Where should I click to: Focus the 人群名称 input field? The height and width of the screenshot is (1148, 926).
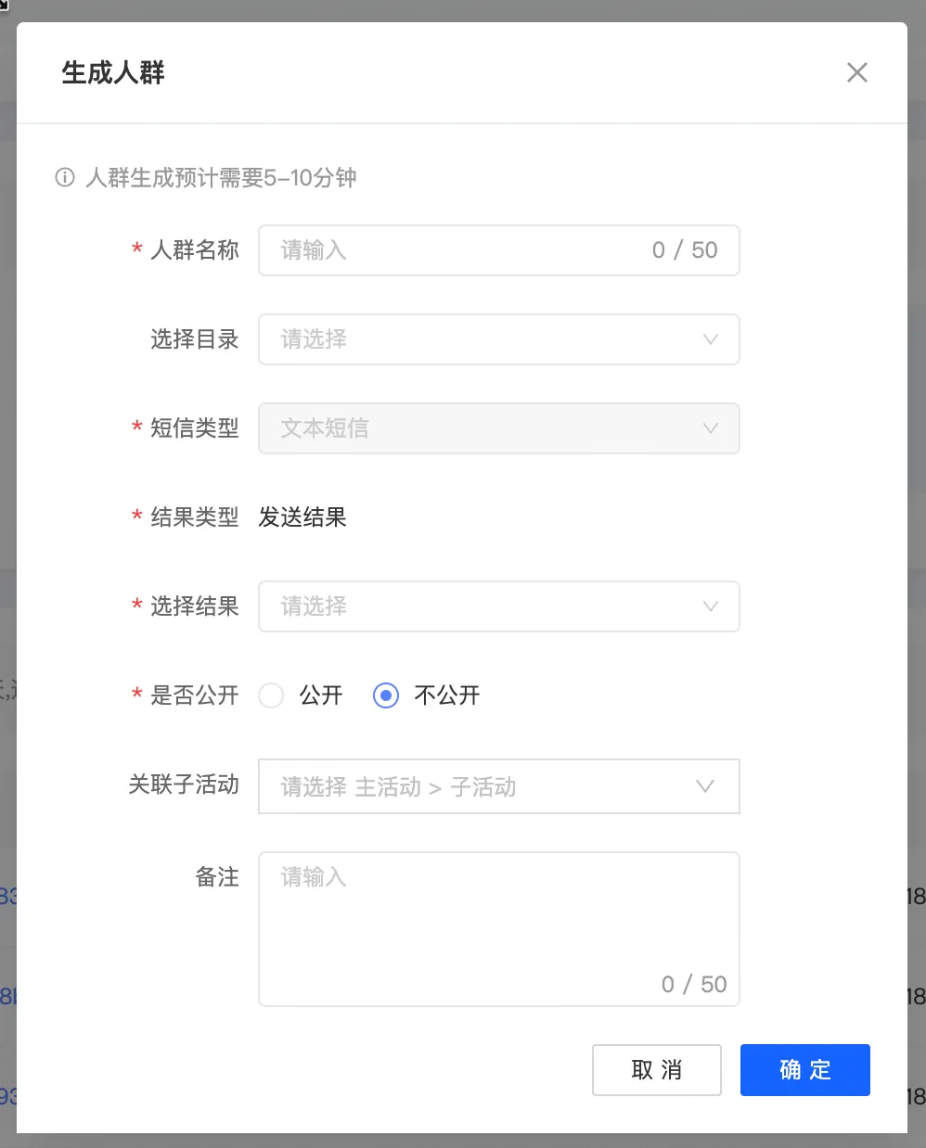[x=499, y=250]
